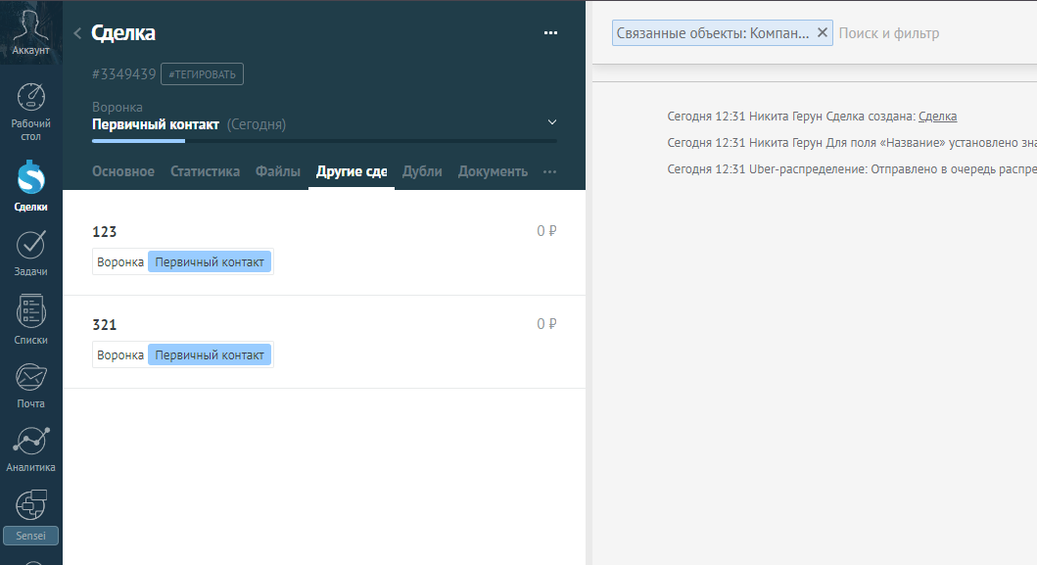Go back using the arrow beside Сделка
The width and height of the screenshot is (1037, 565).
click(x=77, y=33)
